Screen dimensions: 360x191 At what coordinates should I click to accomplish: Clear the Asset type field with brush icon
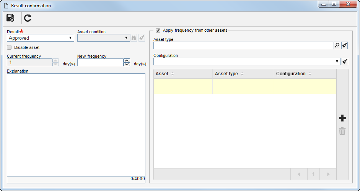pos(344,45)
